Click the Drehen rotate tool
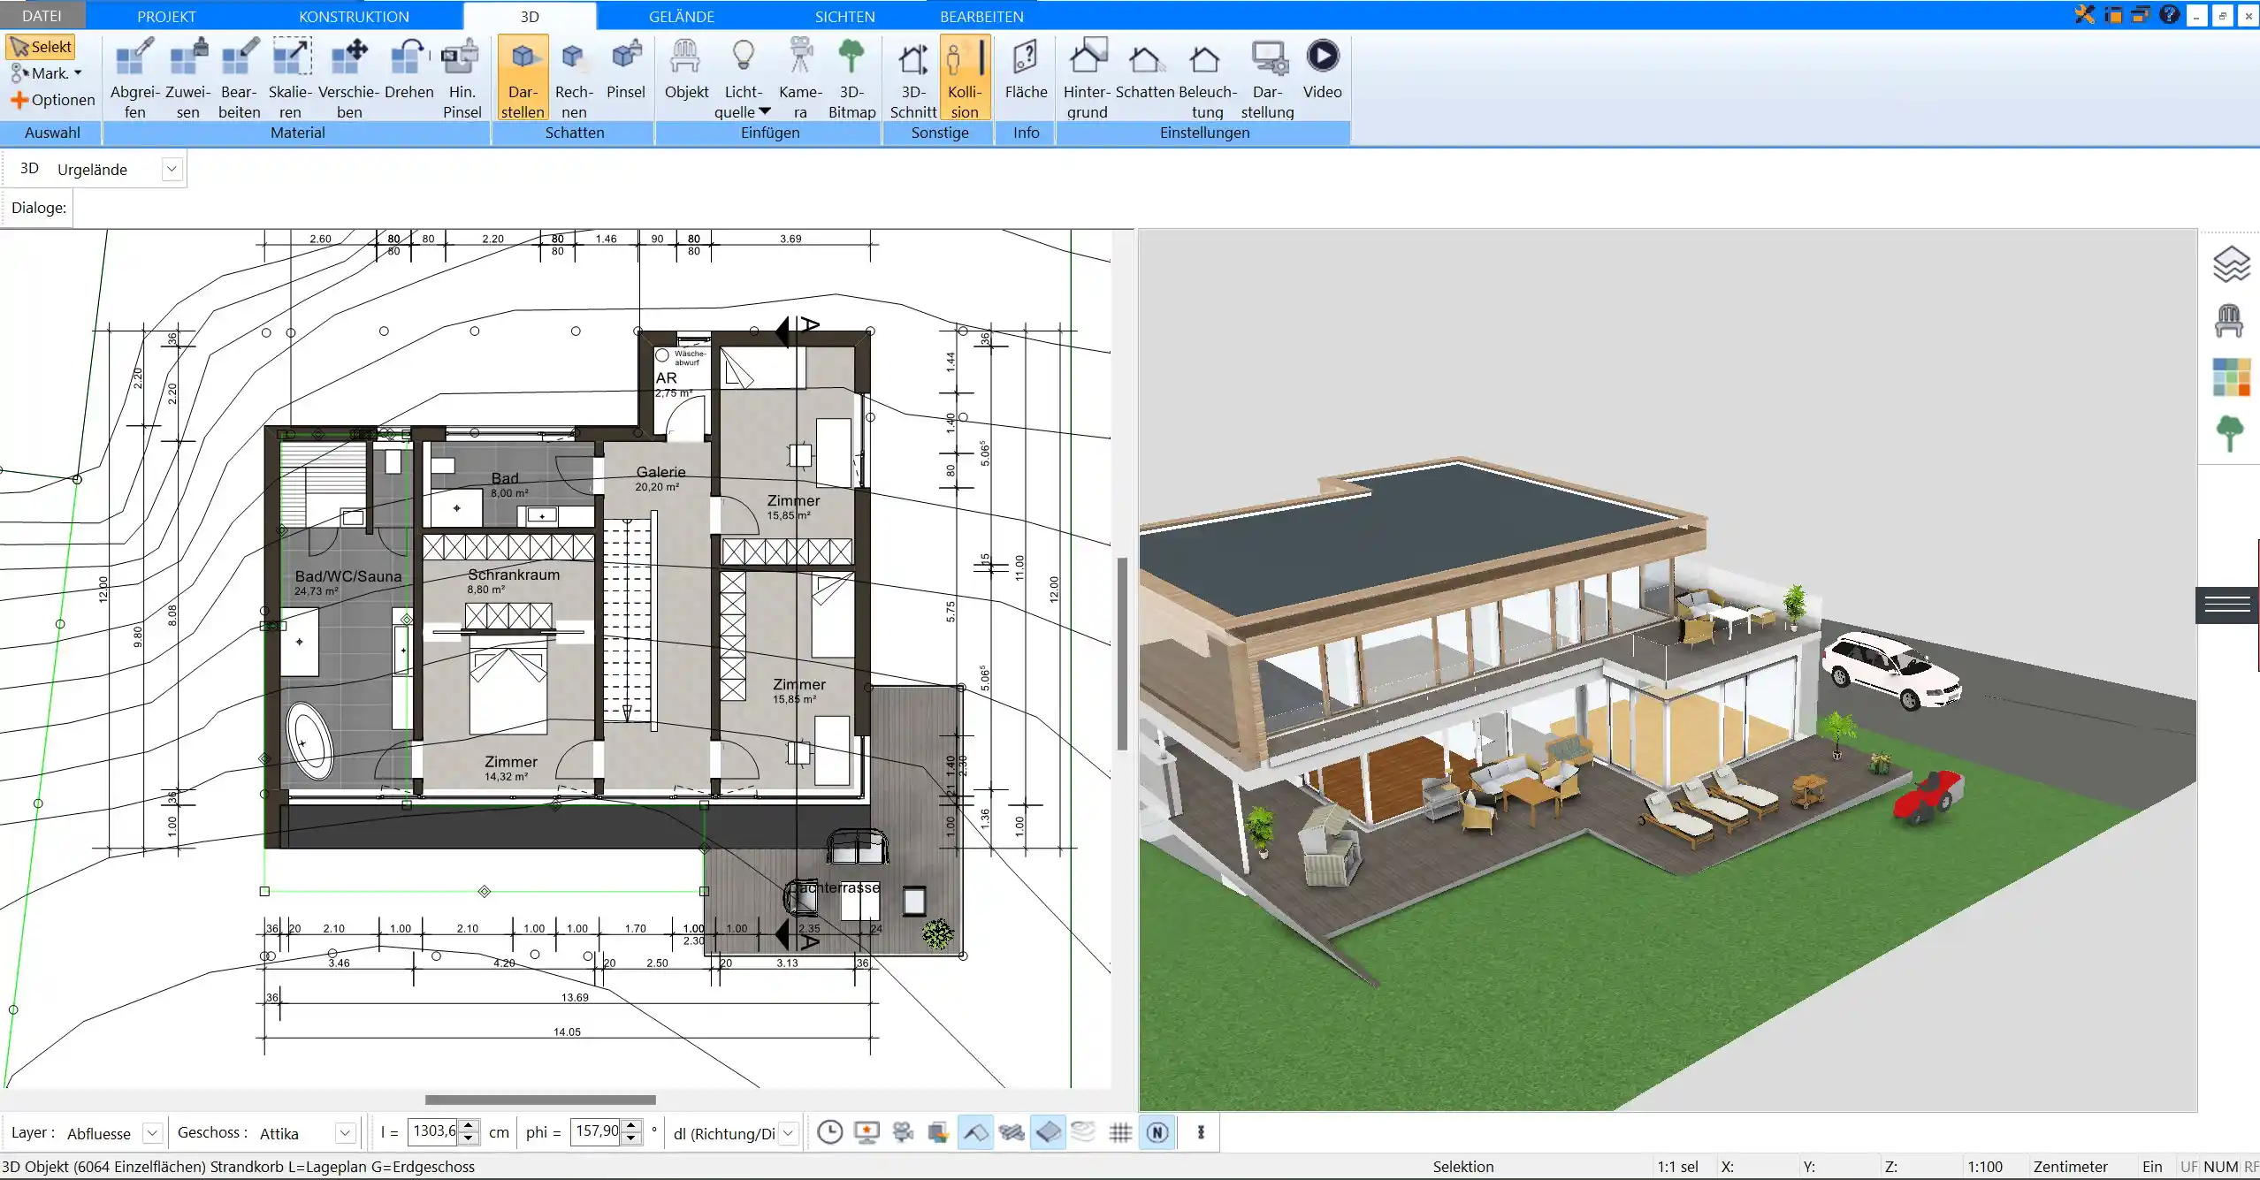This screenshot has width=2260, height=1180. 408,69
